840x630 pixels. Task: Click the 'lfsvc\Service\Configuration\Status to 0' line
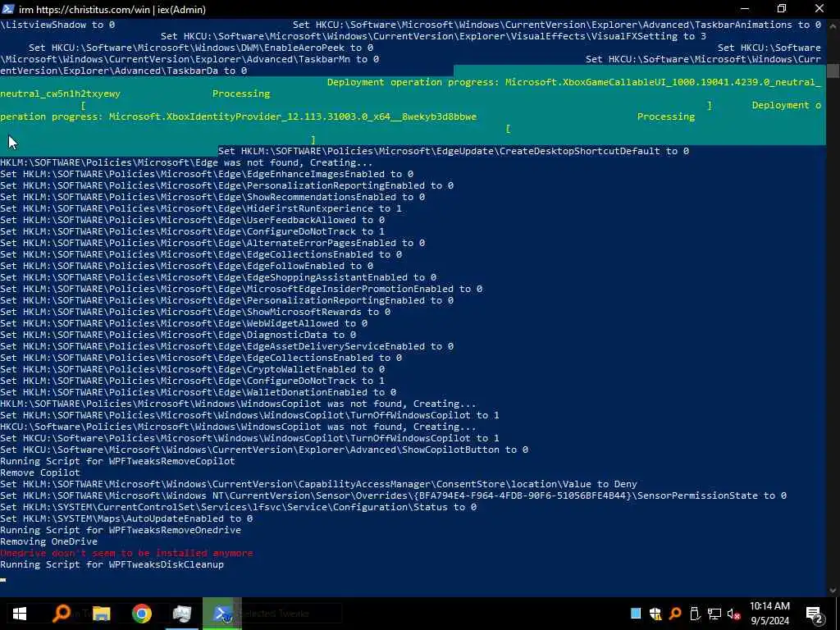239,507
